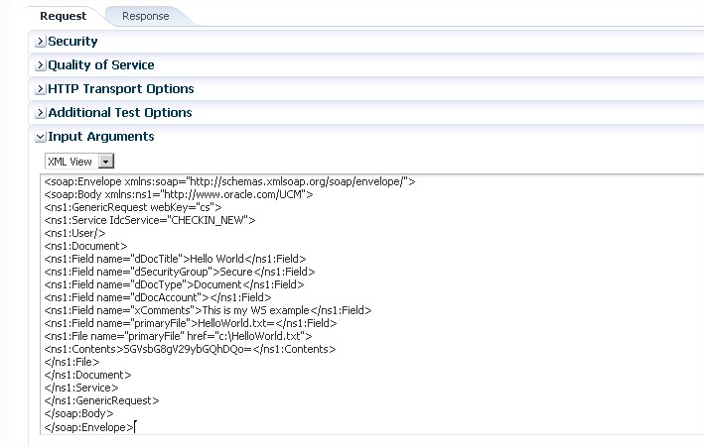Click the Security section heading

pos(72,42)
